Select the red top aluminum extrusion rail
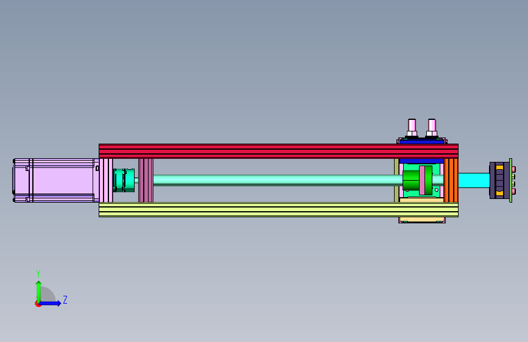528x342 pixels. pyautogui.click(x=278, y=151)
